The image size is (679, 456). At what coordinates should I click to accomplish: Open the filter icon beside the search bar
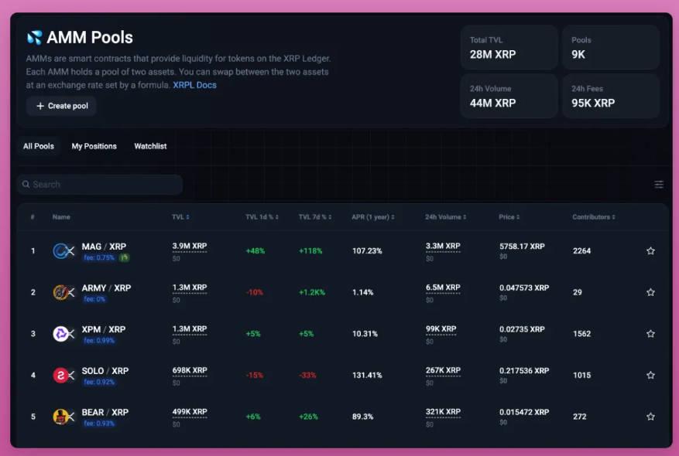point(659,184)
